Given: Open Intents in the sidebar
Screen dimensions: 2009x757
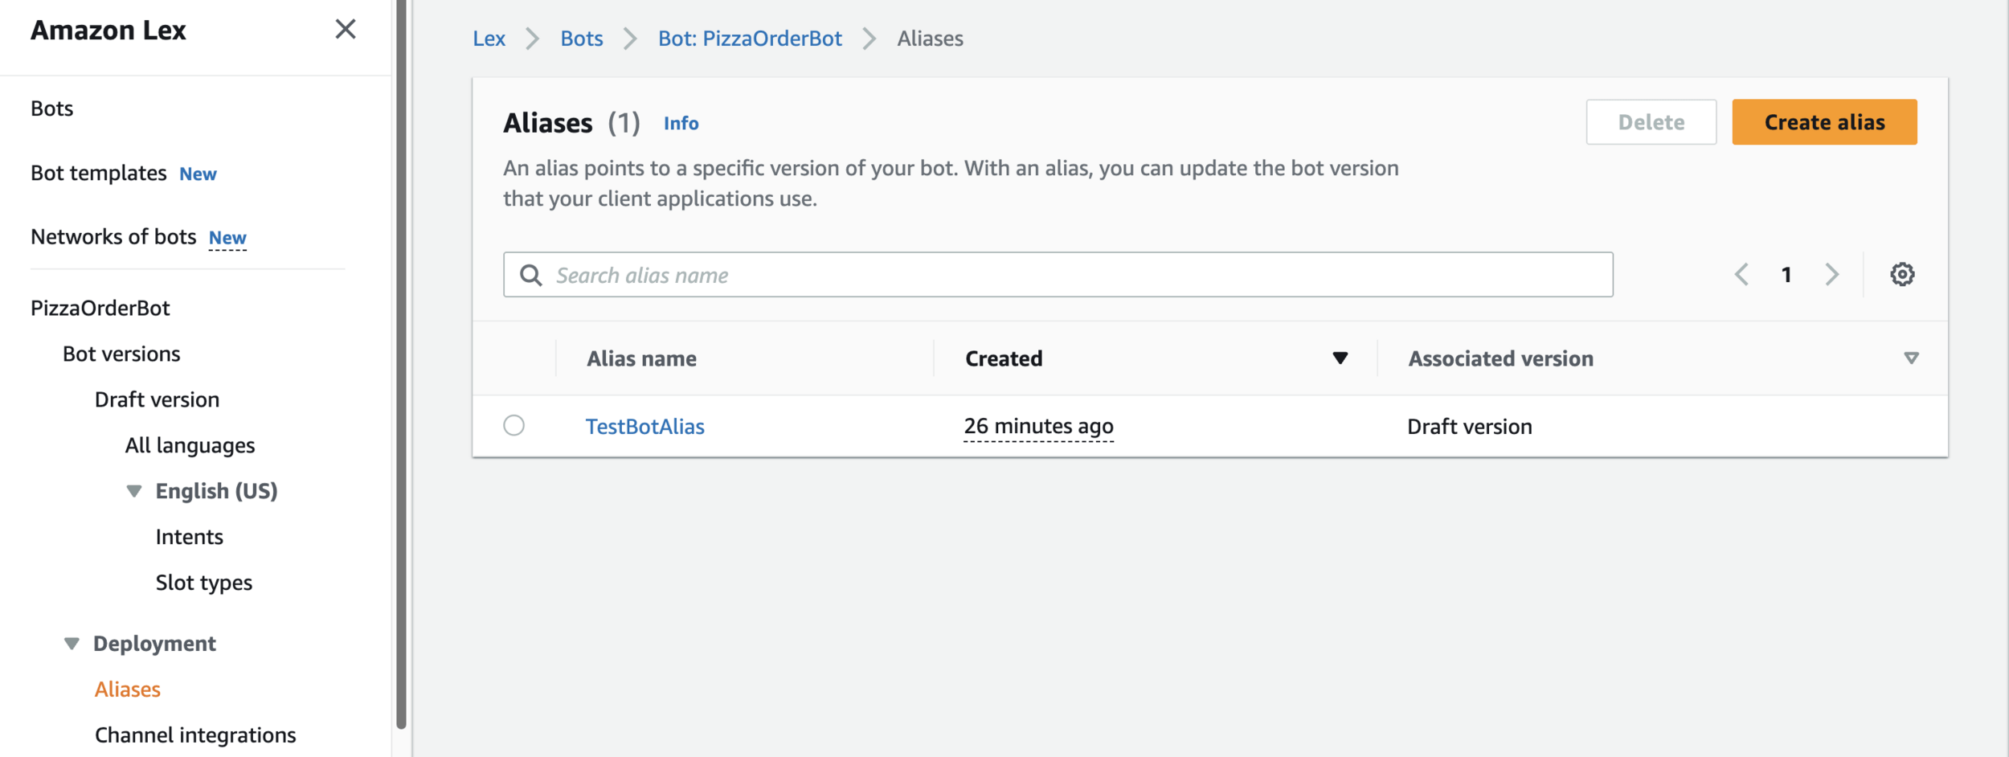Looking at the screenshot, I should (x=190, y=537).
